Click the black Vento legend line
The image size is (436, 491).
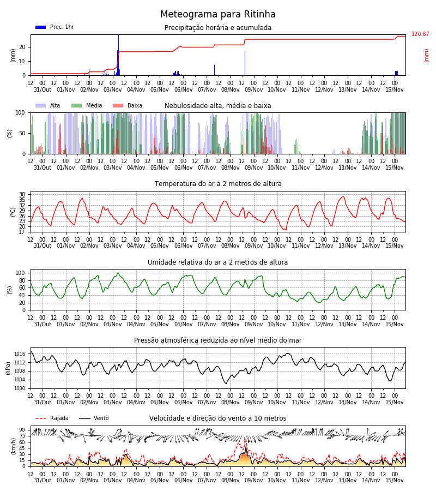click(84, 418)
